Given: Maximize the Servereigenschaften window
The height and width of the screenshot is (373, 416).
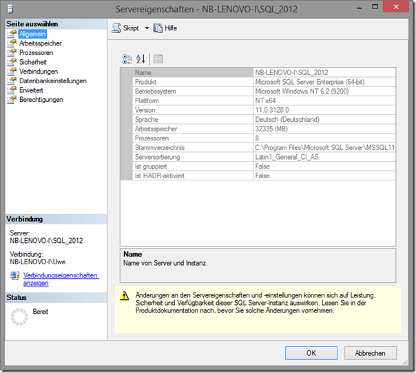Looking at the screenshot, I should 375,7.
